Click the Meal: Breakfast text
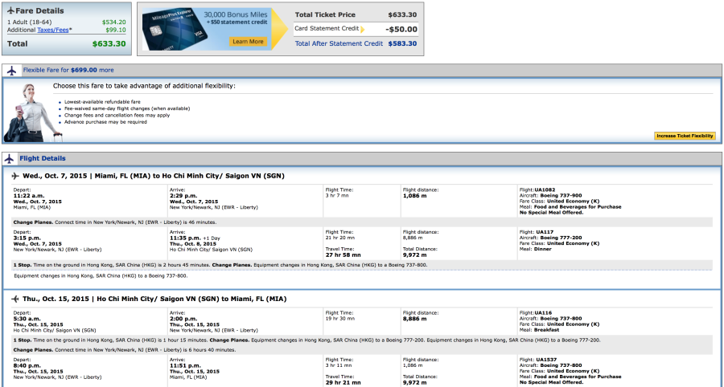724x387 pixels. [539, 329]
